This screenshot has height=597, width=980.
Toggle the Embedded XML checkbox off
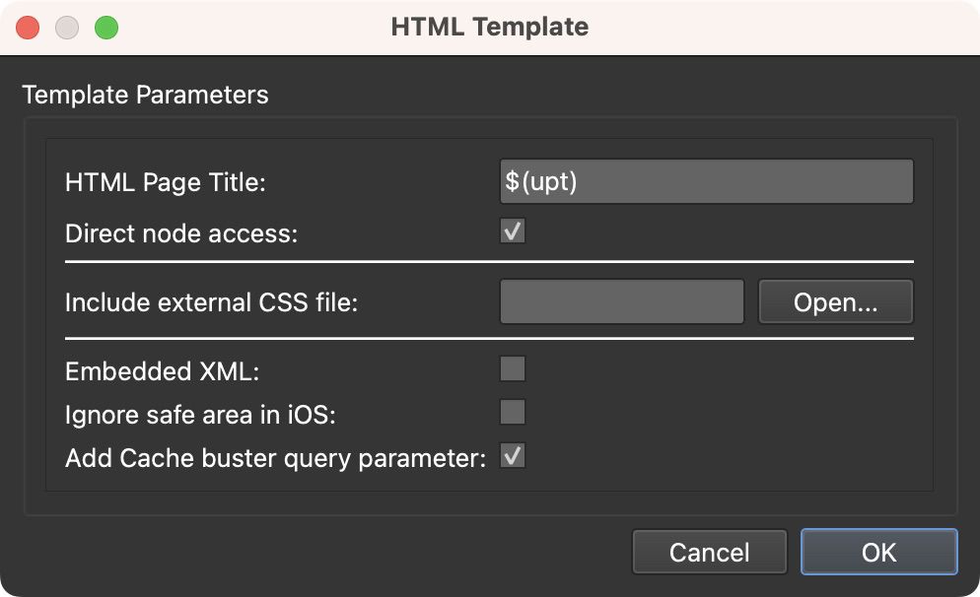tap(511, 369)
